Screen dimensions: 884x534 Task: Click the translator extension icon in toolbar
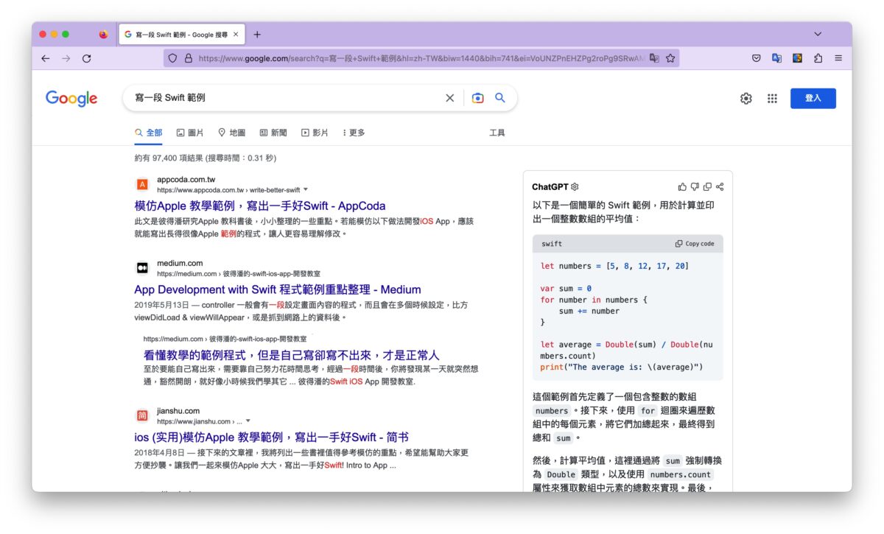(776, 58)
